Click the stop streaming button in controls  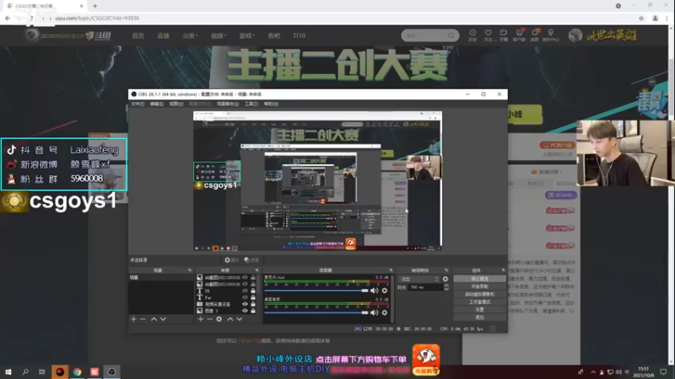click(479, 279)
